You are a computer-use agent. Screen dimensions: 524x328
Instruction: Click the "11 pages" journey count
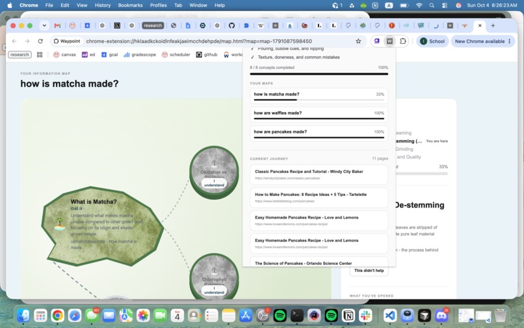coord(380,159)
